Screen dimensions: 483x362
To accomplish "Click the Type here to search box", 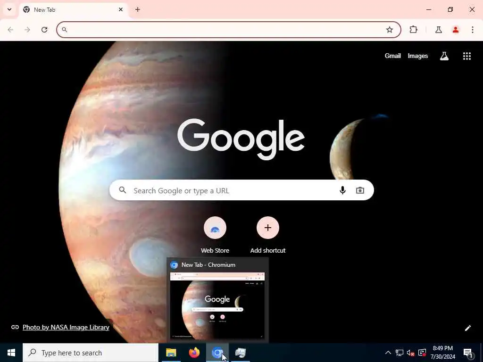I will click(91, 353).
